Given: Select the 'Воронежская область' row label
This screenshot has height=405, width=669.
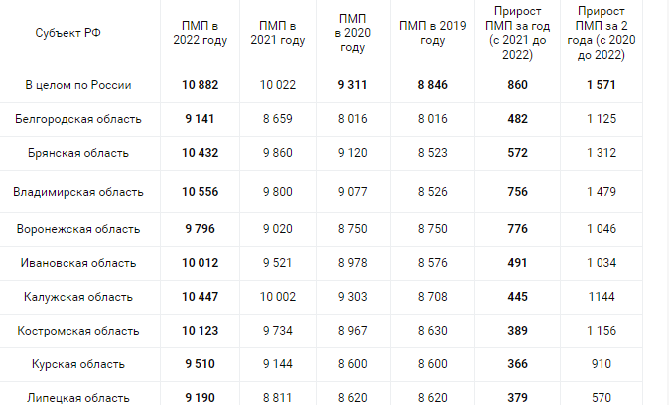Looking at the screenshot, I should pos(78,229).
